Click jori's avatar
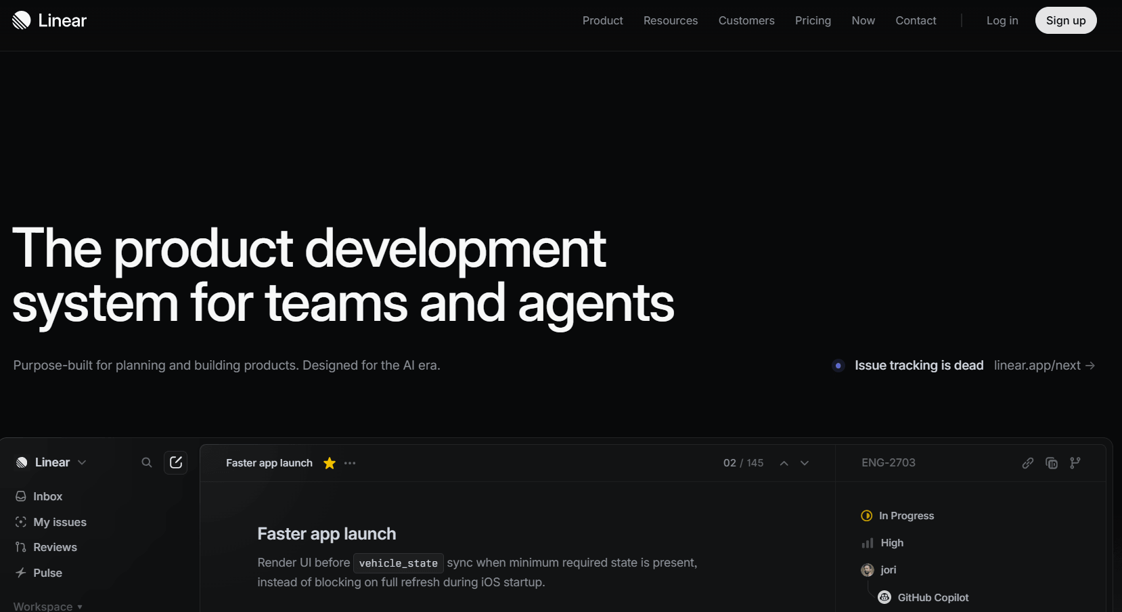 868,570
